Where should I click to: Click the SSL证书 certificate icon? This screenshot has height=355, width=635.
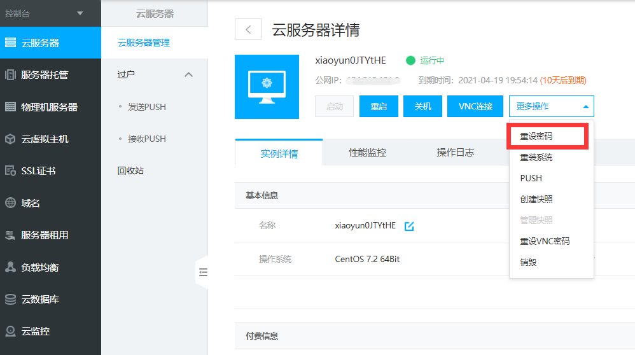tap(11, 171)
